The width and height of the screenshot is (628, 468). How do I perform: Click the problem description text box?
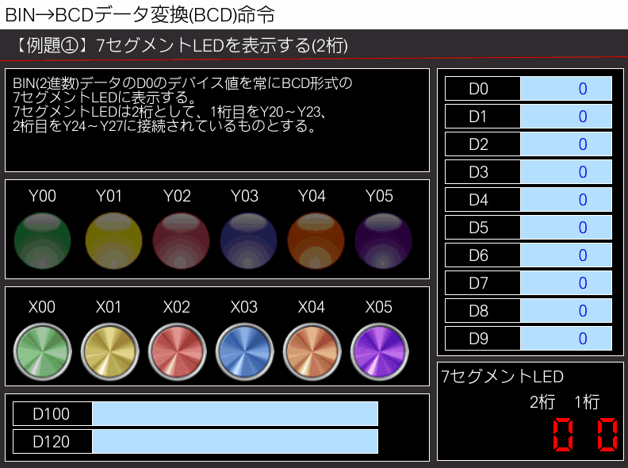[x=217, y=121]
